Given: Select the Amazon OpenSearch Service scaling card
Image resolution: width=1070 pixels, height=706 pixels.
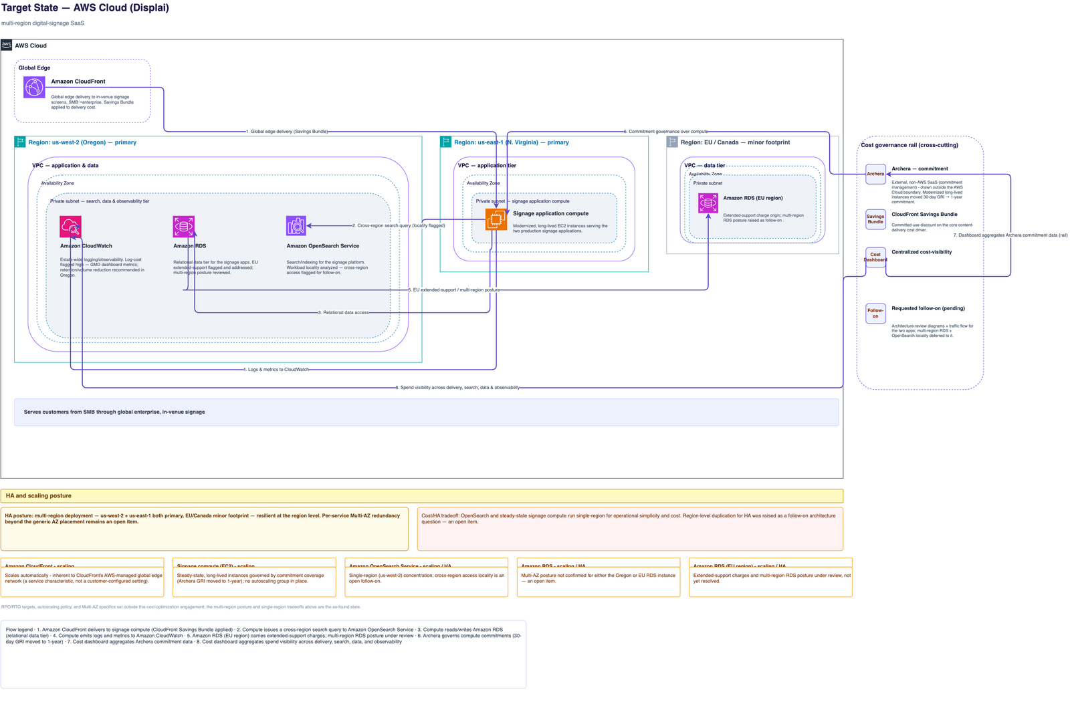Looking at the screenshot, I should click(427, 578).
